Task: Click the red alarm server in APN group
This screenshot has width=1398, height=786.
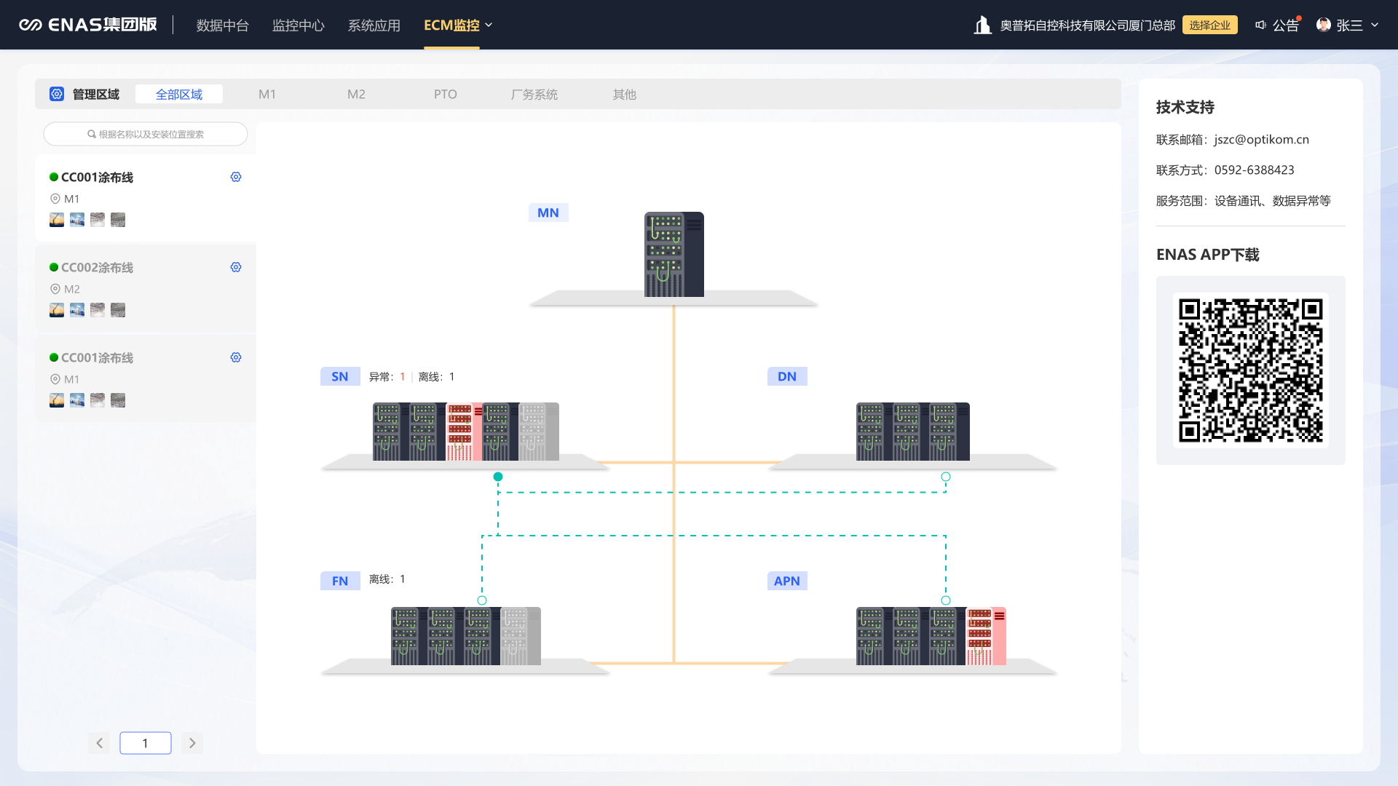Action: (x=986, y=635)
